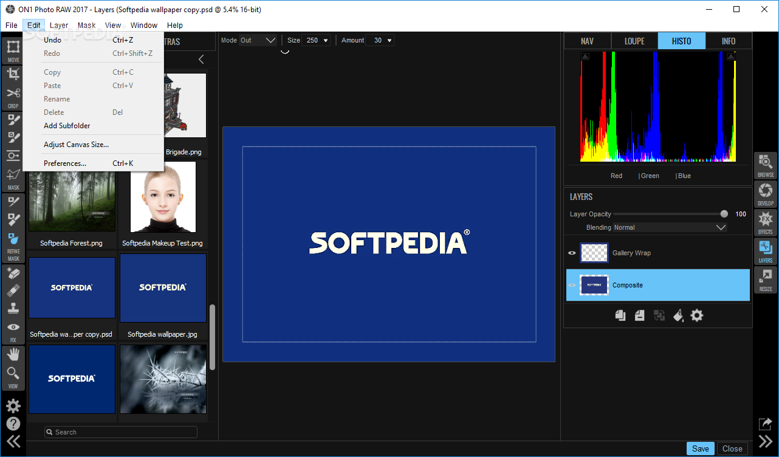This screenshot has width=779, height=457.
Task: Switch to the INFO tab
Action: pyautogui.click(x=729, y=41)
